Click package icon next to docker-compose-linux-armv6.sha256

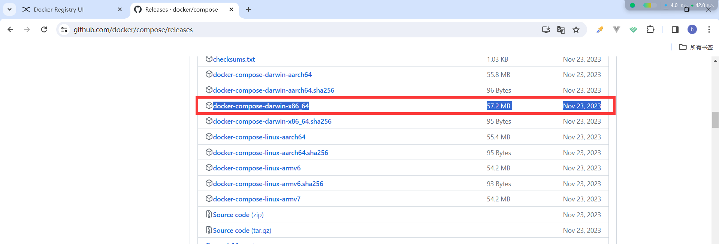tap(209, 183)
